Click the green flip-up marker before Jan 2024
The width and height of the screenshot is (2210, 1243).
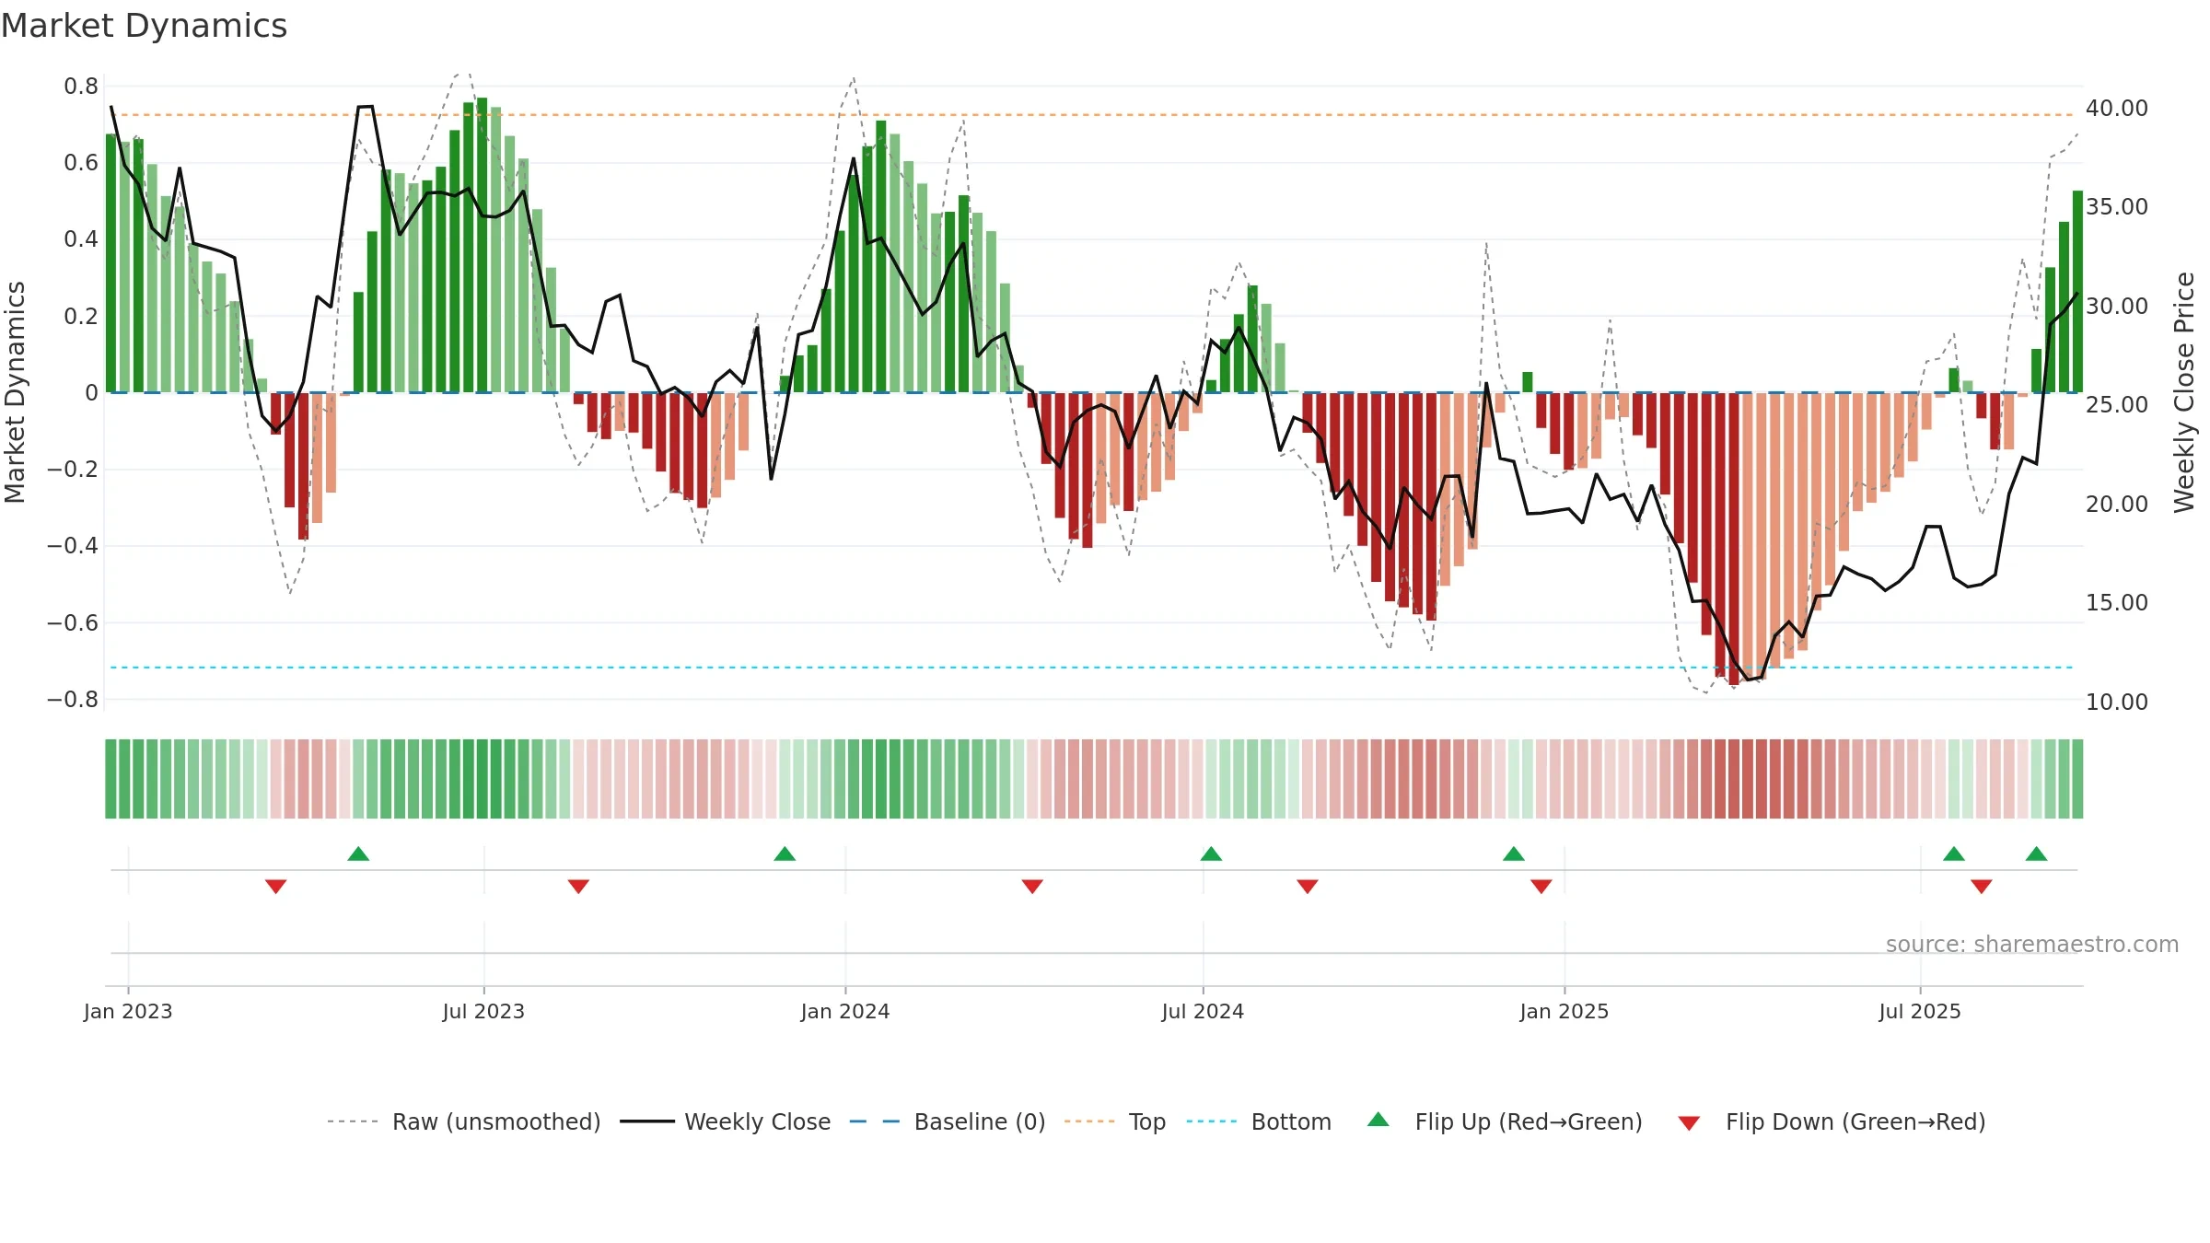[785, 854]
